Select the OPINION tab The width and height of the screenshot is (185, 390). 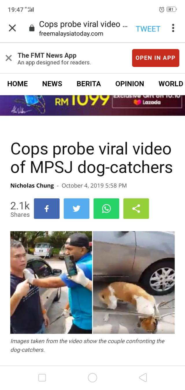(129, 84)
